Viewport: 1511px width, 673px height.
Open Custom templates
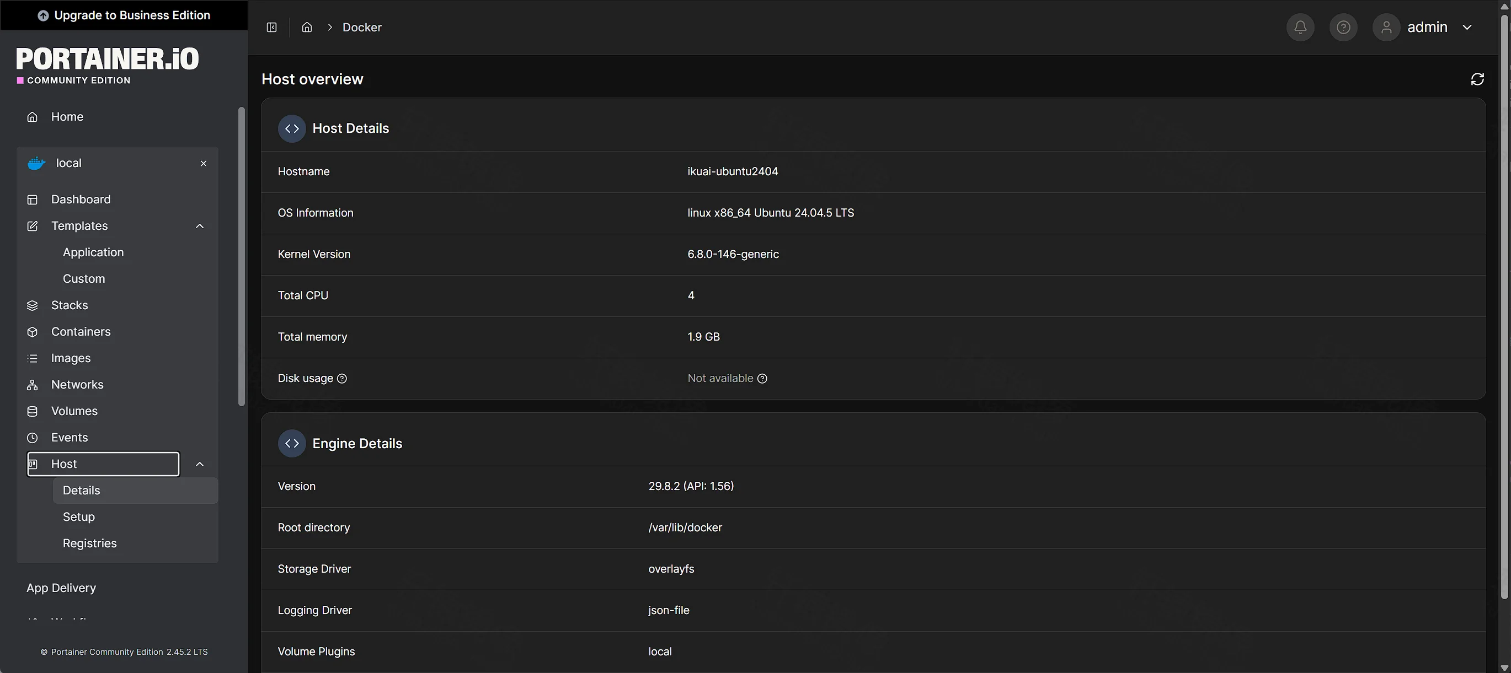pos(84,279)
